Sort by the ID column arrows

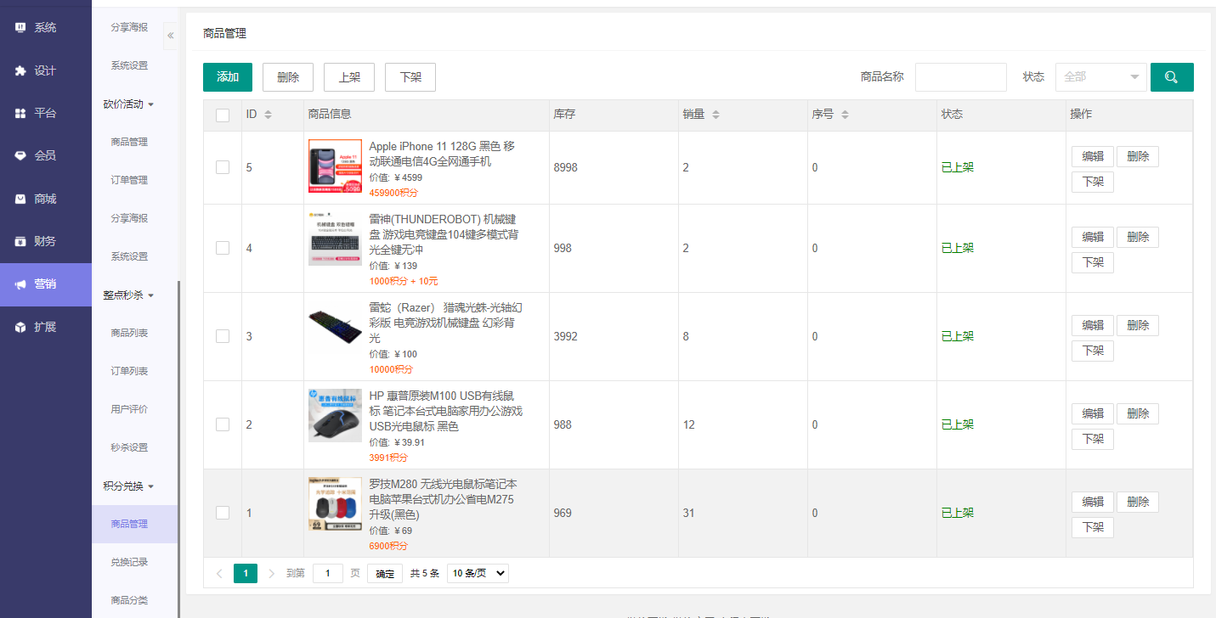pyautogui.click(x=268, y=115)
